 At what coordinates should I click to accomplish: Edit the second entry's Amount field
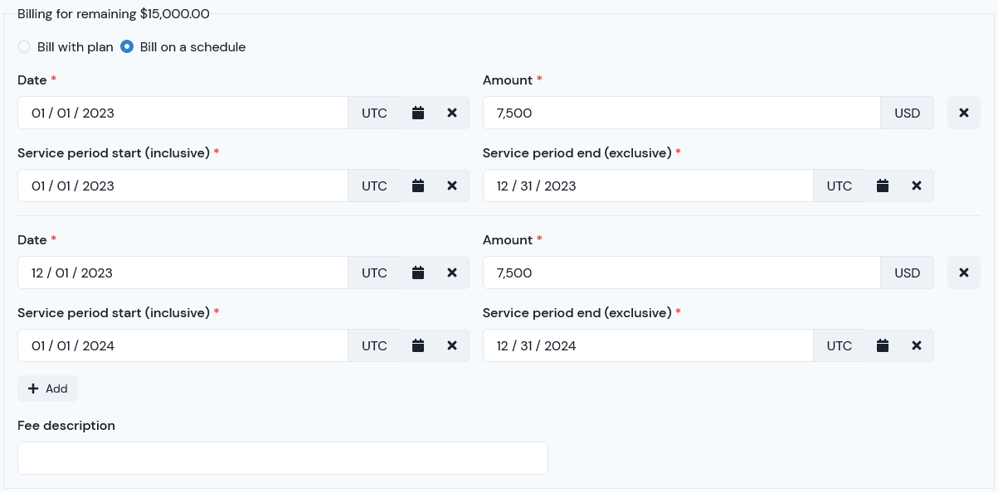(681, 273)
